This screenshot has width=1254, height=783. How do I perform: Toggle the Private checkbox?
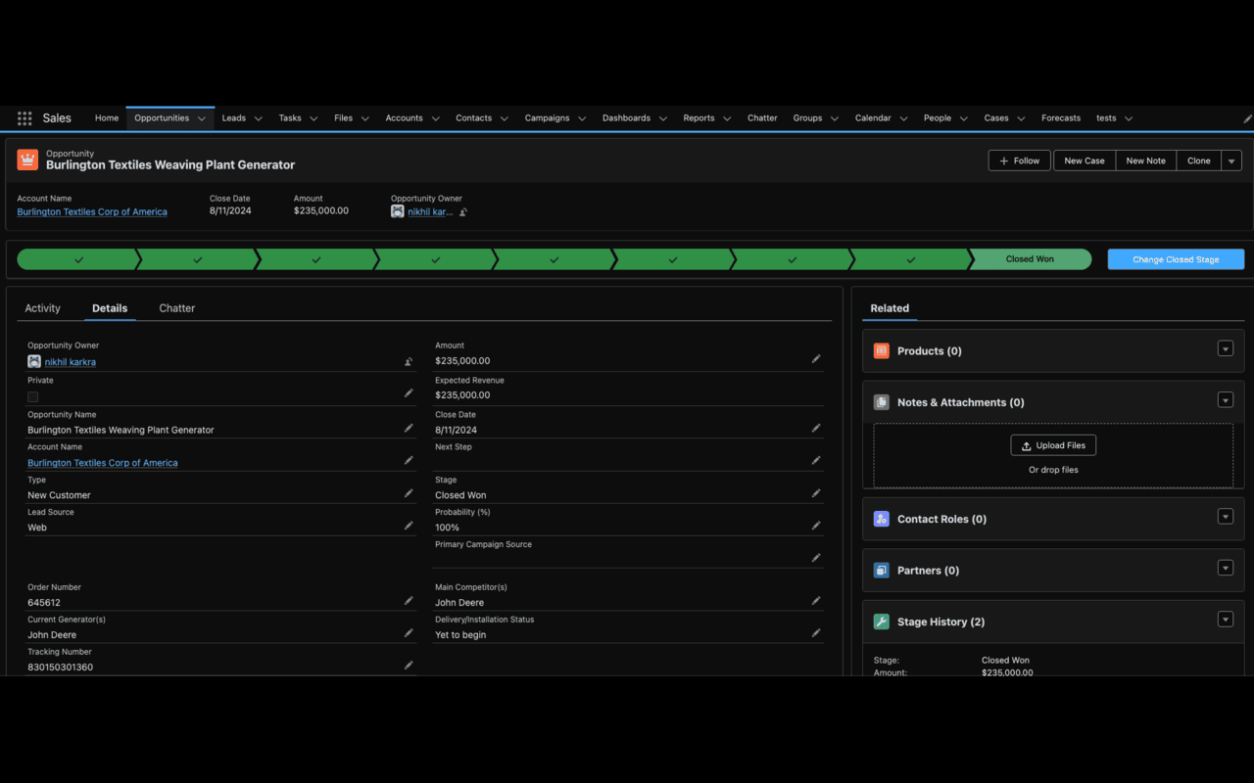(x=32, y=396)
